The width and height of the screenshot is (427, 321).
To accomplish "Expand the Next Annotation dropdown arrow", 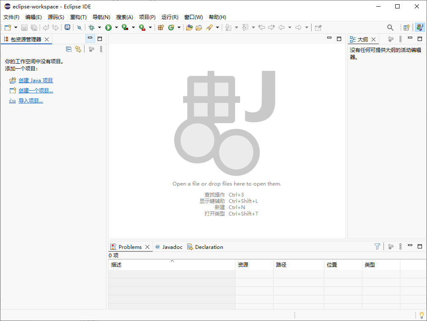I will [x=236, y=27].
